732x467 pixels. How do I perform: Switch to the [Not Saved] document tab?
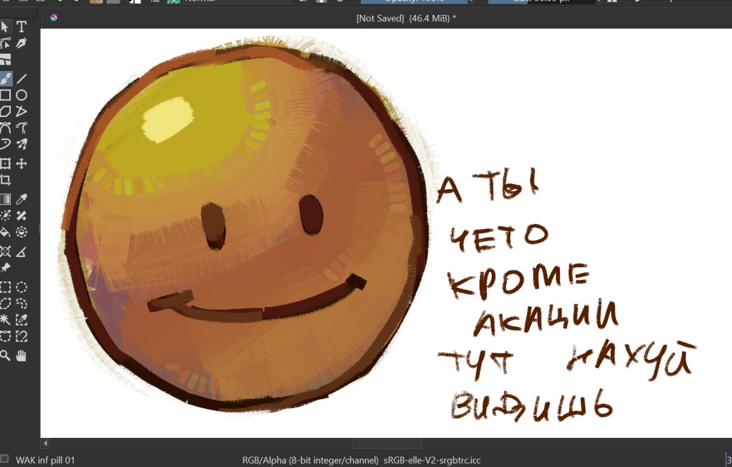(x=406, y=18)
